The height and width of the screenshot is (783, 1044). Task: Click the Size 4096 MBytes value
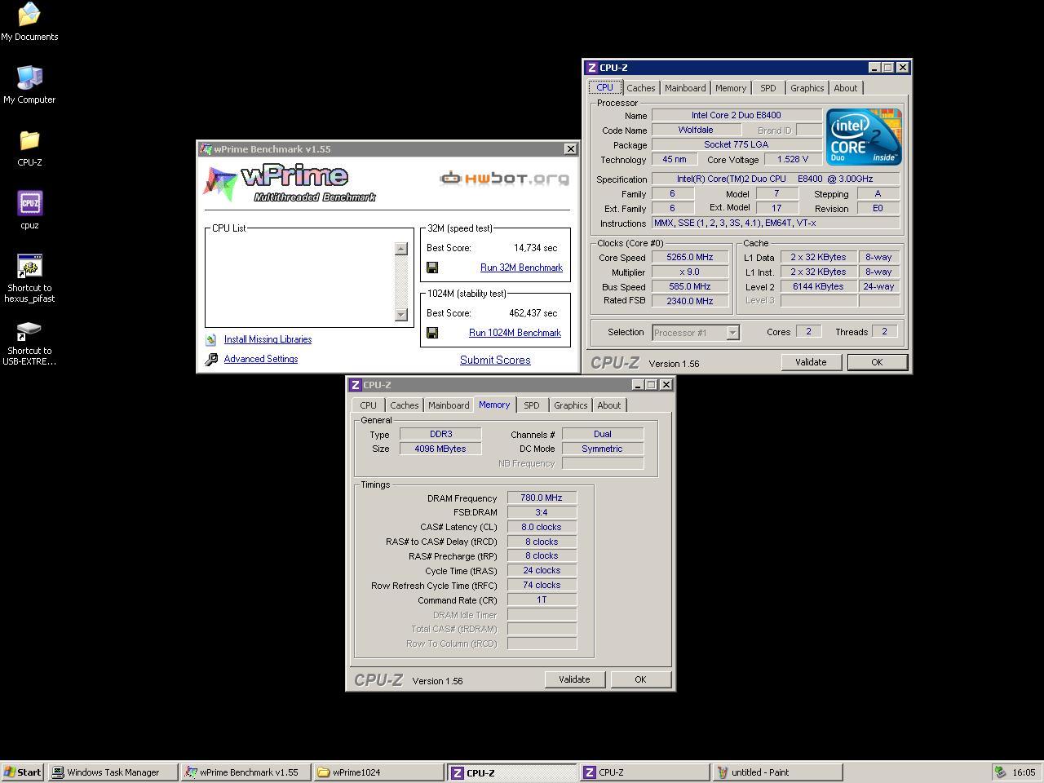click(x=440, y=449)
